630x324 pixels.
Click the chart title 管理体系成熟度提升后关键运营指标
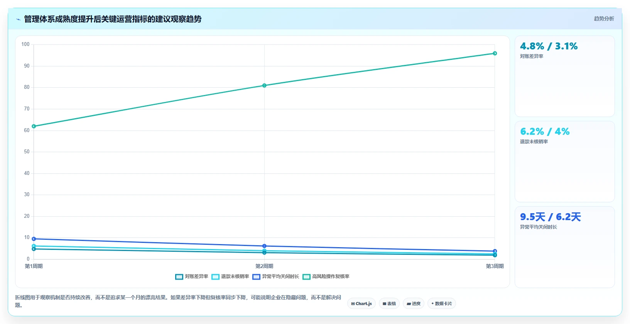point(113,19)
